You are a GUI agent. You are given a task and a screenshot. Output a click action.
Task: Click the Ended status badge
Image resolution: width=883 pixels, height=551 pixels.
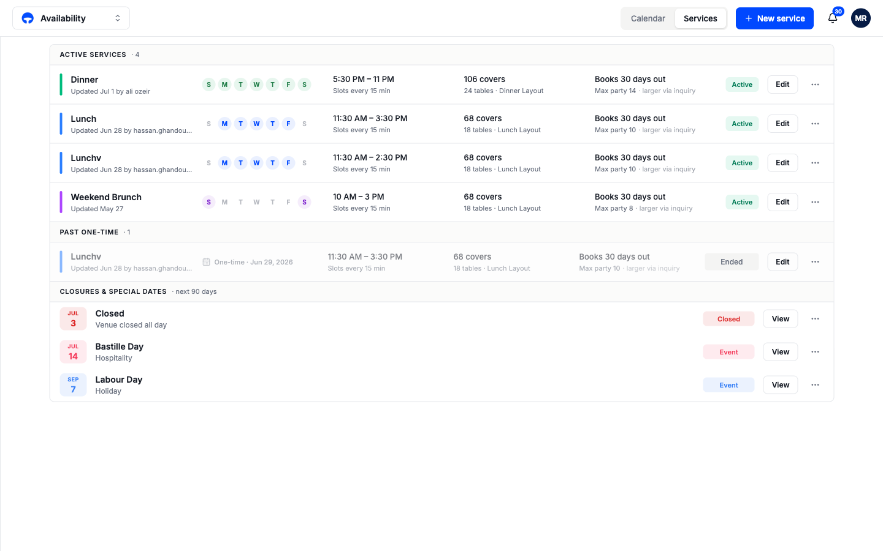(x=732, y=262)
